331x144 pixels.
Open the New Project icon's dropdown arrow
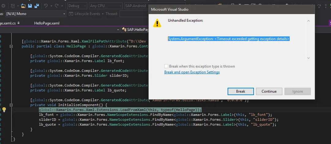(x=18, y=6)
